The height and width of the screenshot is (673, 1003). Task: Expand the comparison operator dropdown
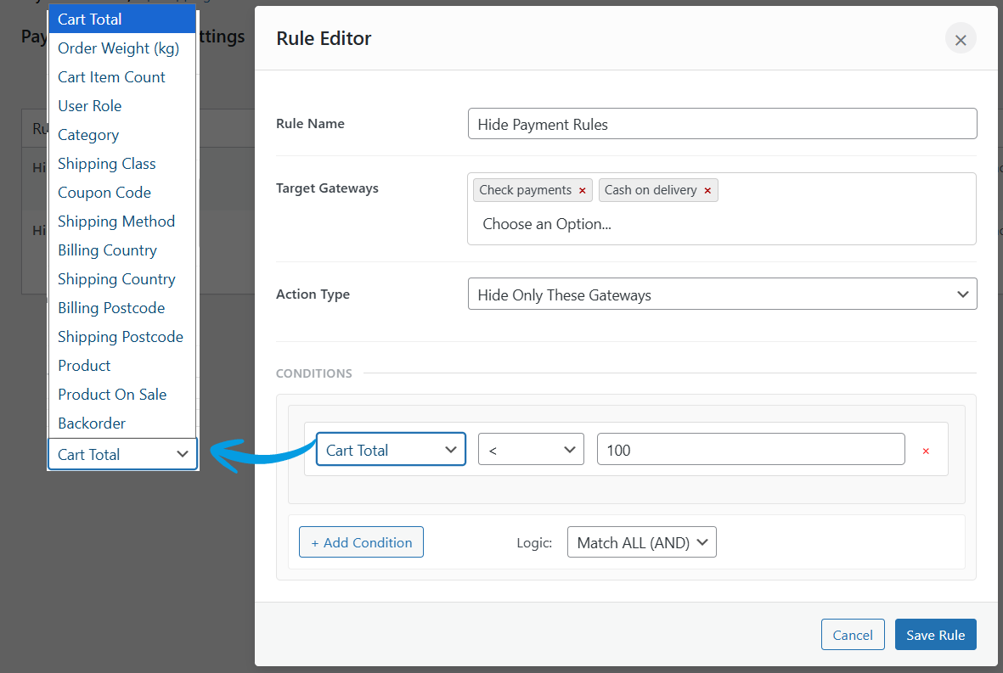[531, 450]
